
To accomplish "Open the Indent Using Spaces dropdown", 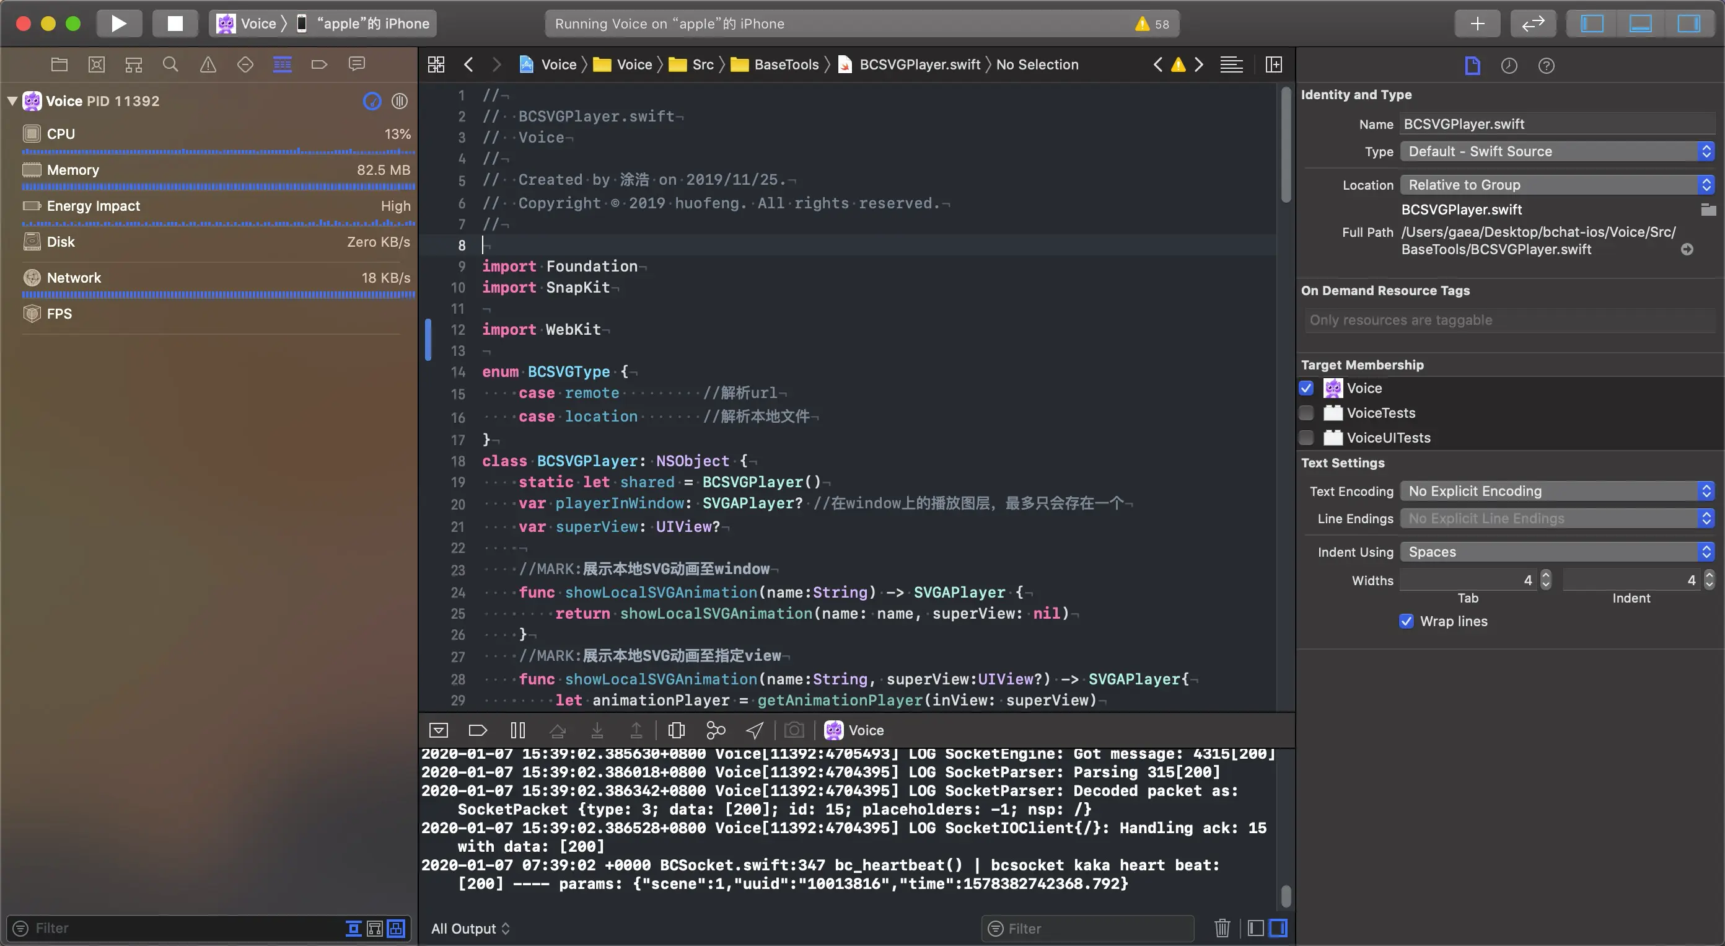I will click(x=1557, y=552).
